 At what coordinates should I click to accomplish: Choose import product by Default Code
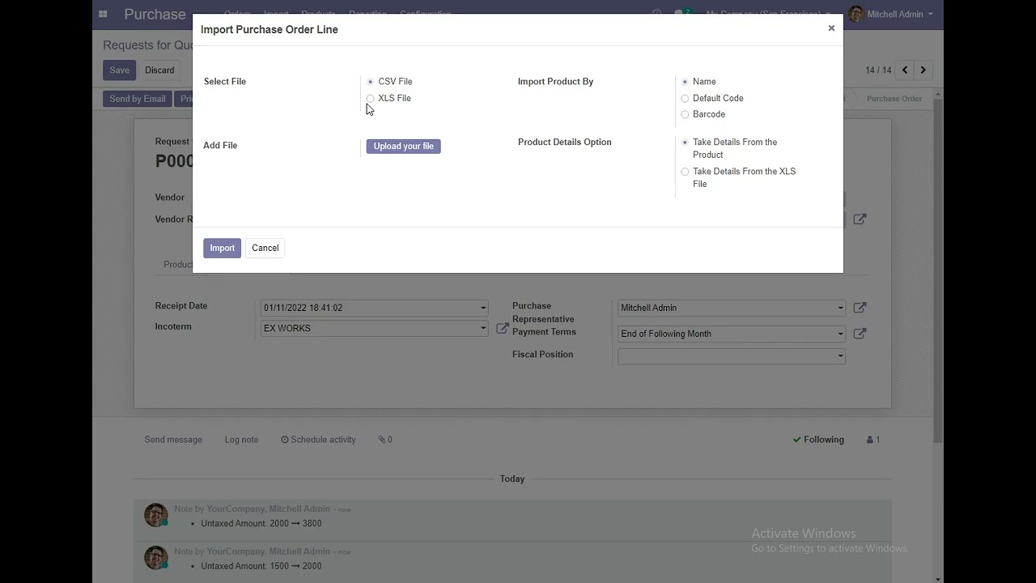685,98
